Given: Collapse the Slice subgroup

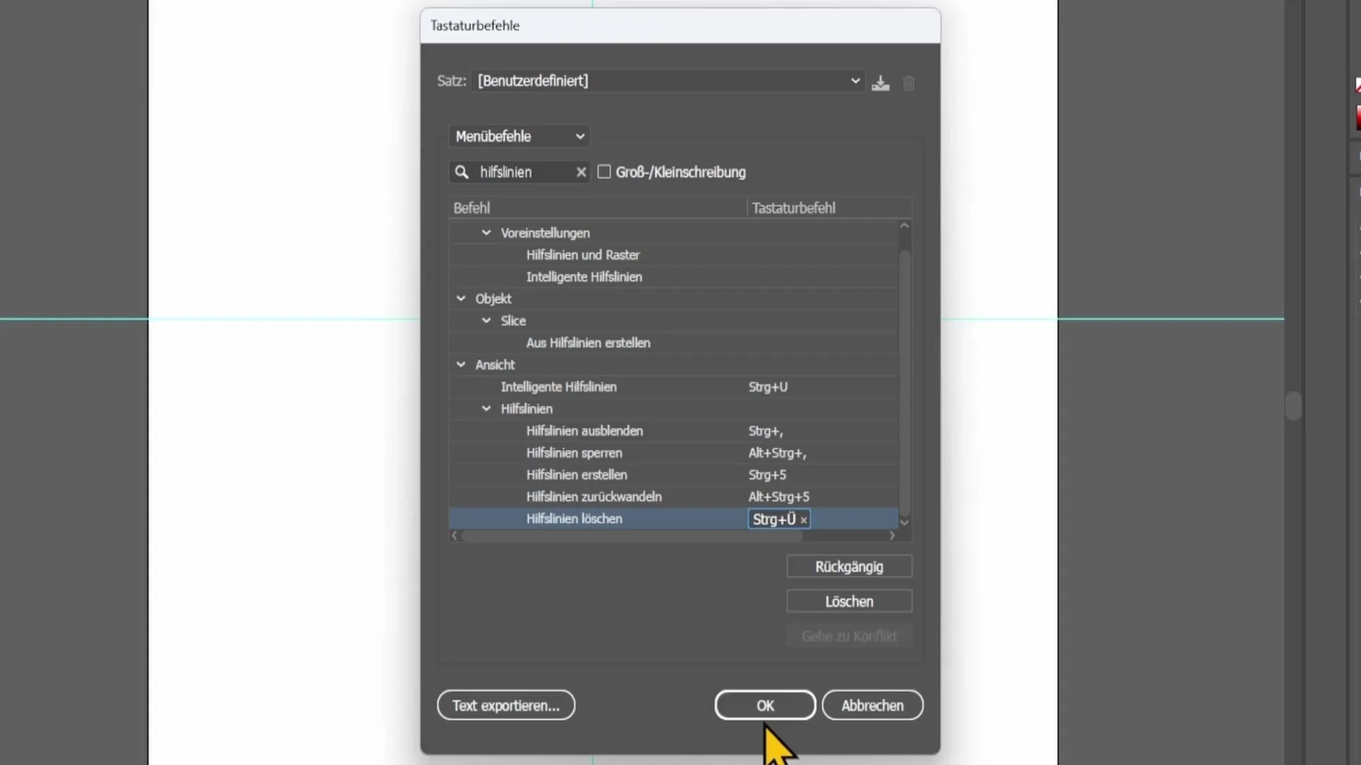Looking at the screenshot, I should [x=486, y=320].
